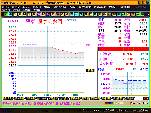The height and width of the screenshot is (113, 151).
Task: Open the 檢視(V) menu
Action: (x=6, y=10)
